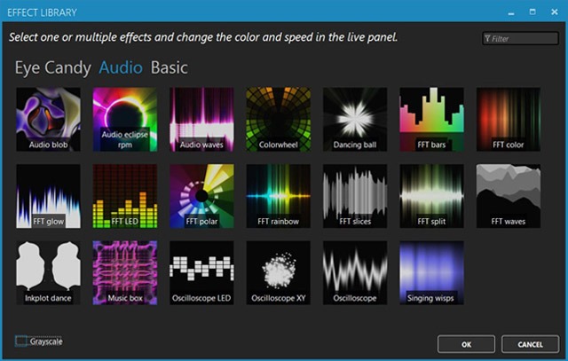Image resolution: width=568 pixels, height=361 pixels.
Task: Maximize the Effect Library window
Action: pos(532,12)
